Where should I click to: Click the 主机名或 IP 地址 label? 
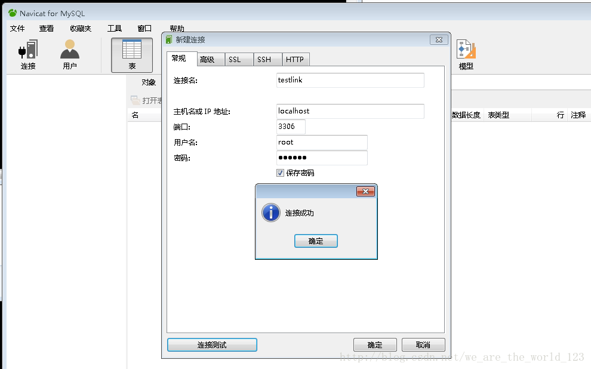[x=202, y=112]
